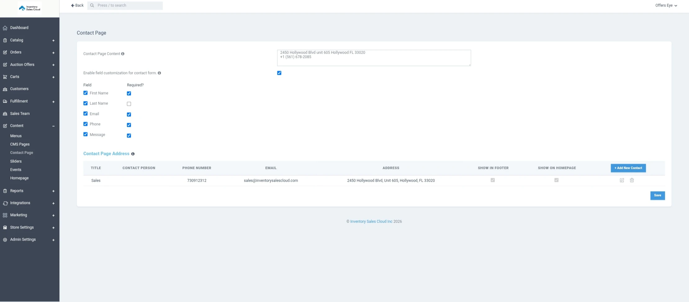Viewport: 689px width, 302px height.
Task: Expand the Catalog submenu plus
Action: pyautogui.click(x=53, y=41)
